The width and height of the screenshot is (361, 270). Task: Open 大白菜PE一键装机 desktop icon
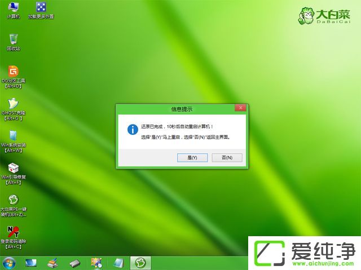[12, 201]
